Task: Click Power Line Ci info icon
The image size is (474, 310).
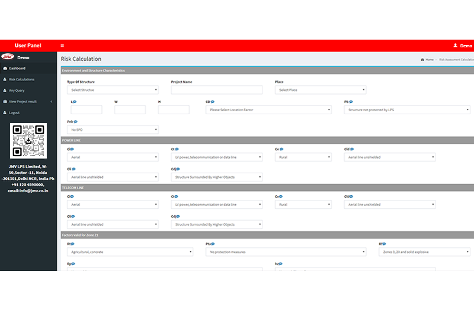Action: point(72,149)
